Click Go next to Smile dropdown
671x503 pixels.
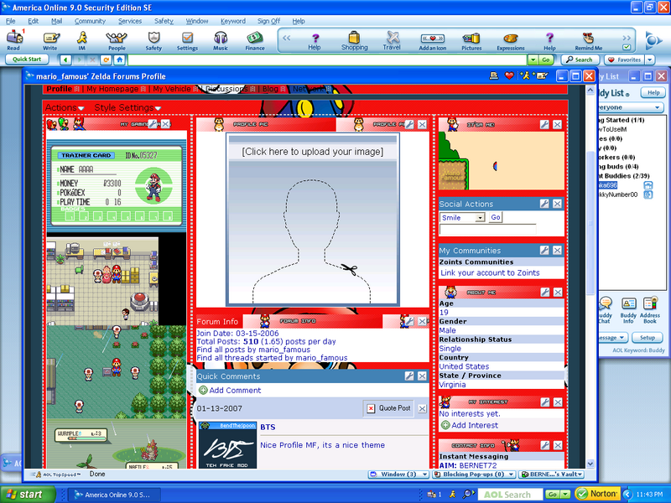(496, 217)
